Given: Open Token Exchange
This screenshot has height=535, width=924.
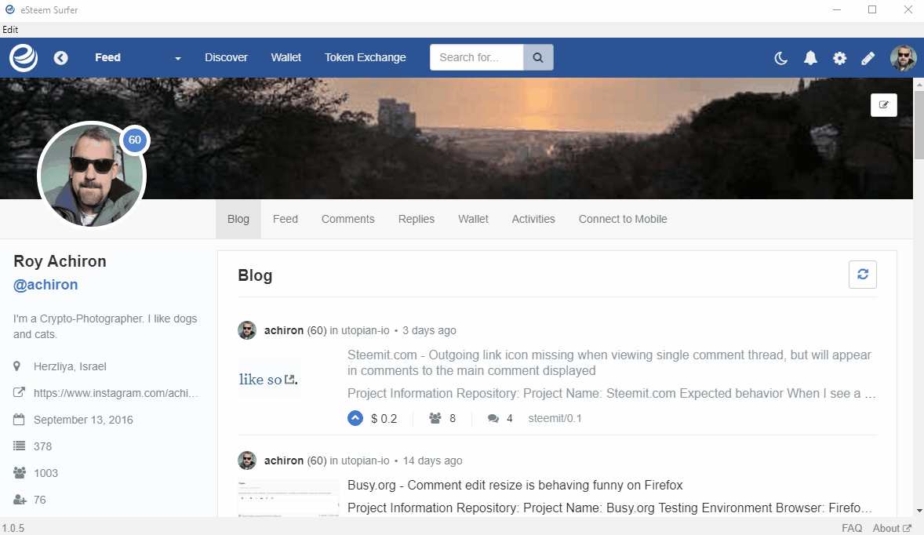Looking at the screenshot, I should pos(366,58).
